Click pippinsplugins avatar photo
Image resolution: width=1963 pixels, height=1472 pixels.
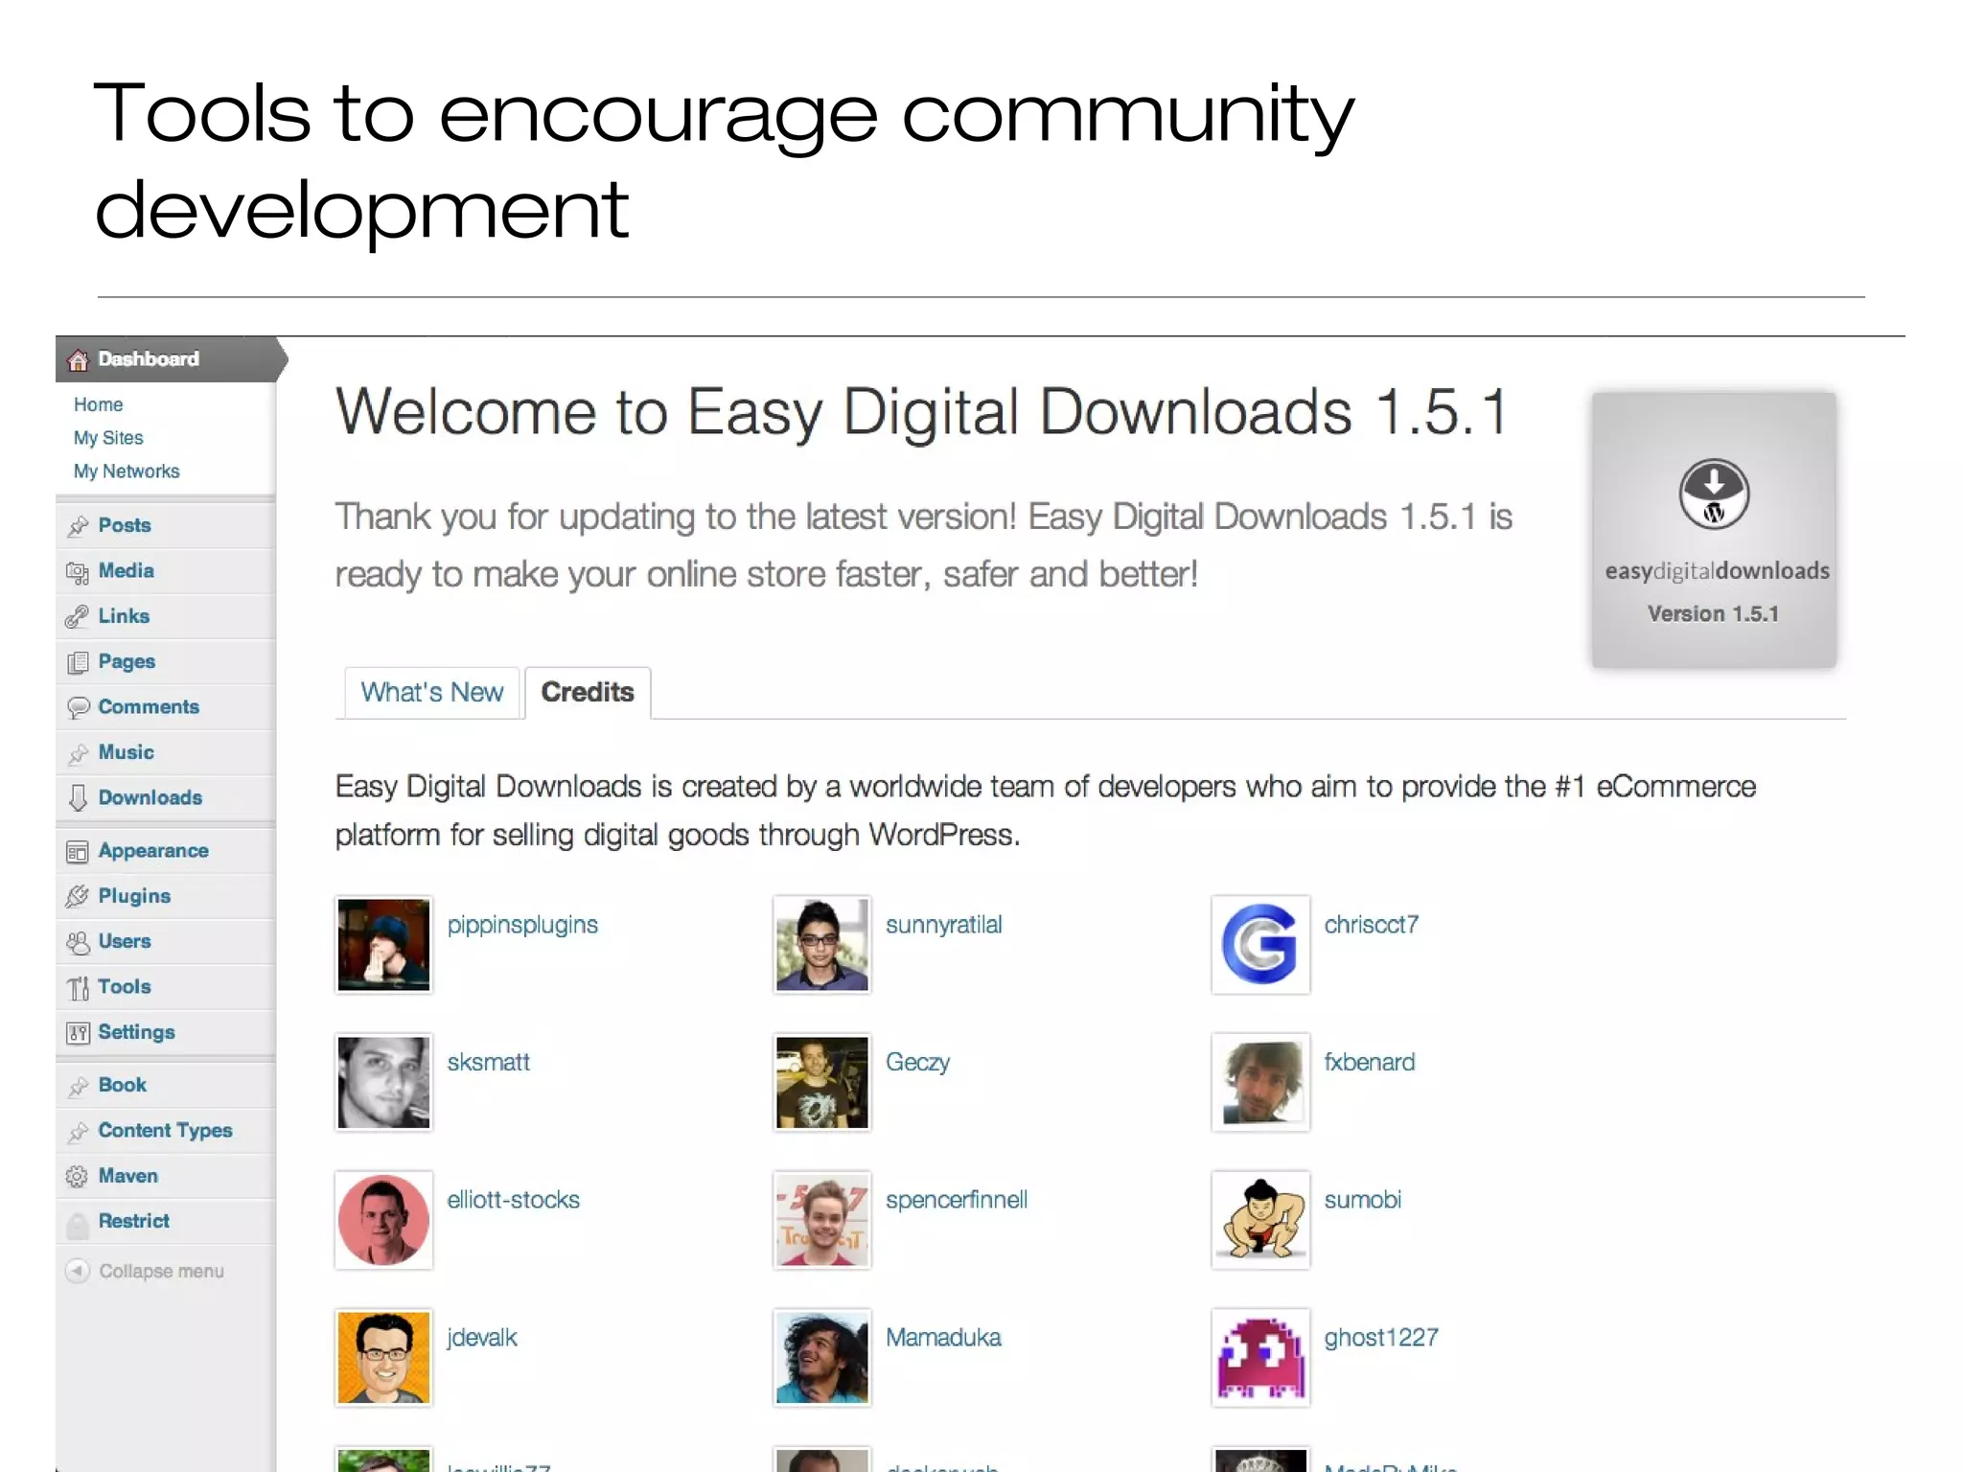pyautogui.click(x=383, y=945)
